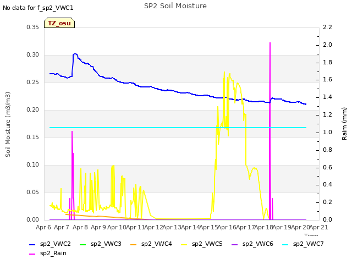This screenshot has width=352, height=264.
Task: Click the Apr 8 x-axis date label
Action: [80, 227]
